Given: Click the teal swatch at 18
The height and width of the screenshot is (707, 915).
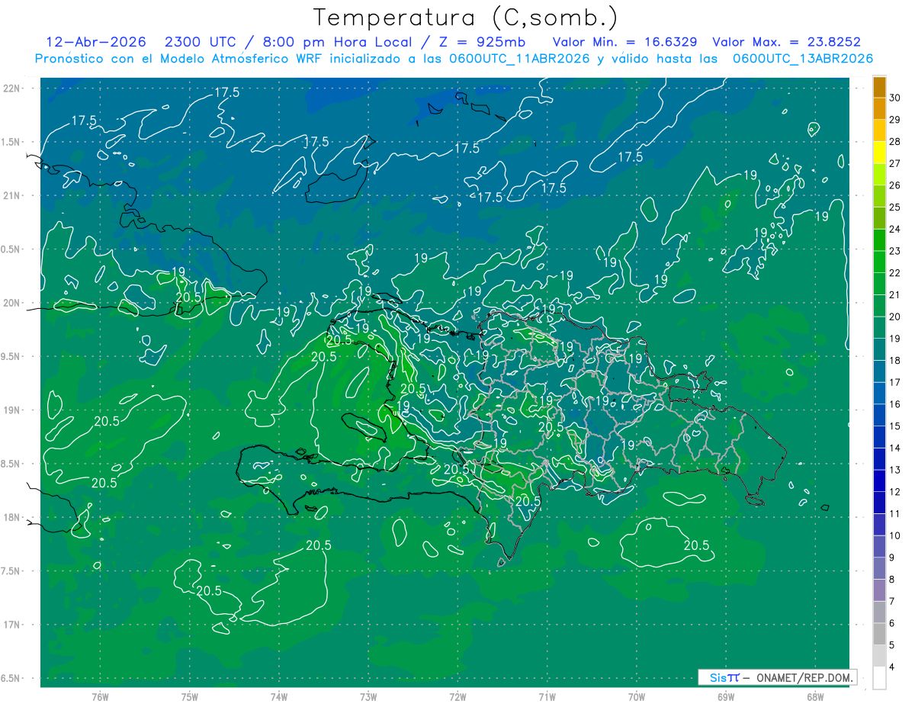Looking at the screenshot, I should tap(879, 350).
